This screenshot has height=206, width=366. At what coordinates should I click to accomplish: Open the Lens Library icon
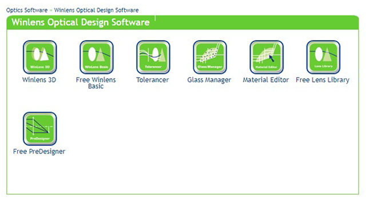tap(323, 57)
